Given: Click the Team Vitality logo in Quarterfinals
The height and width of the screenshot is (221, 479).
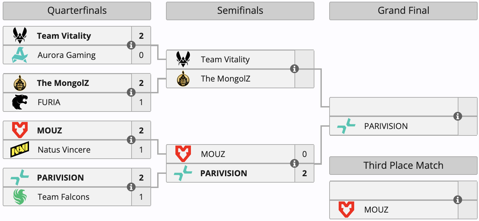Looking at the screenshot, I should [x=20, y=35].
